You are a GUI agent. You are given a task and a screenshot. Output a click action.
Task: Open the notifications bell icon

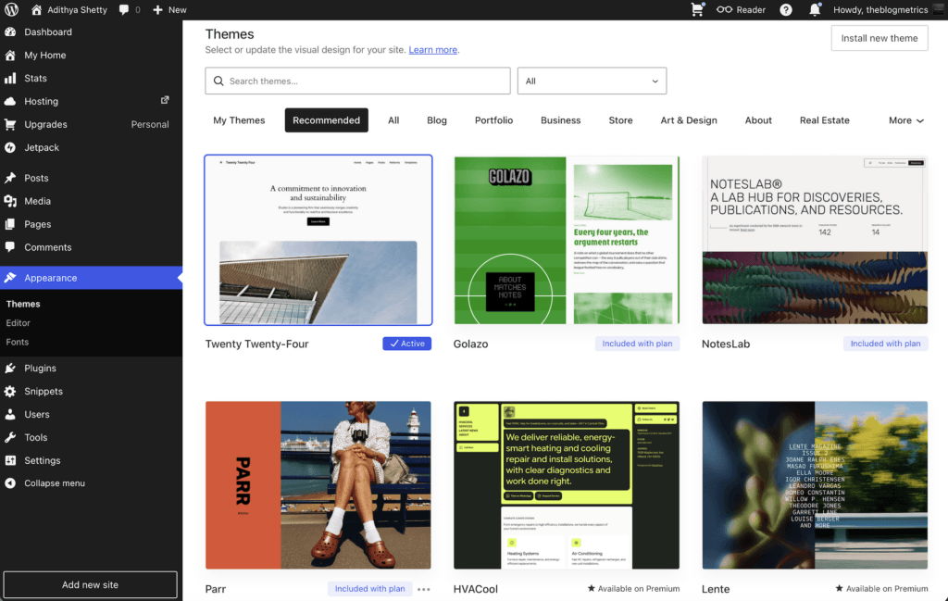tap(815, 9)
